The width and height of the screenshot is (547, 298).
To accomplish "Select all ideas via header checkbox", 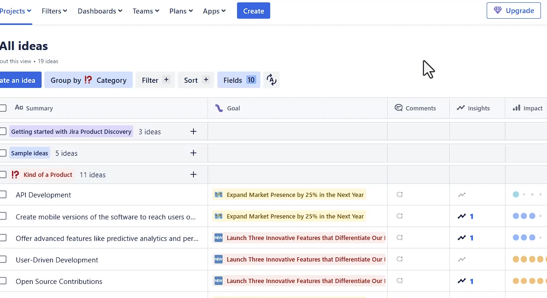I will [3, 108].
